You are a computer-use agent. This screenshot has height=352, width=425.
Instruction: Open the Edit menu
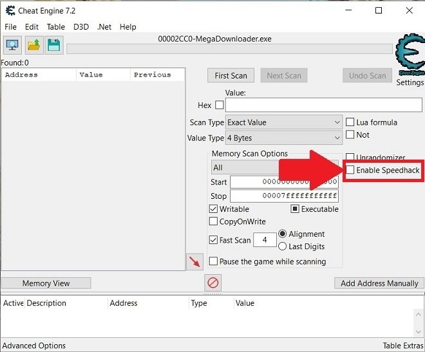pos(32,27)
